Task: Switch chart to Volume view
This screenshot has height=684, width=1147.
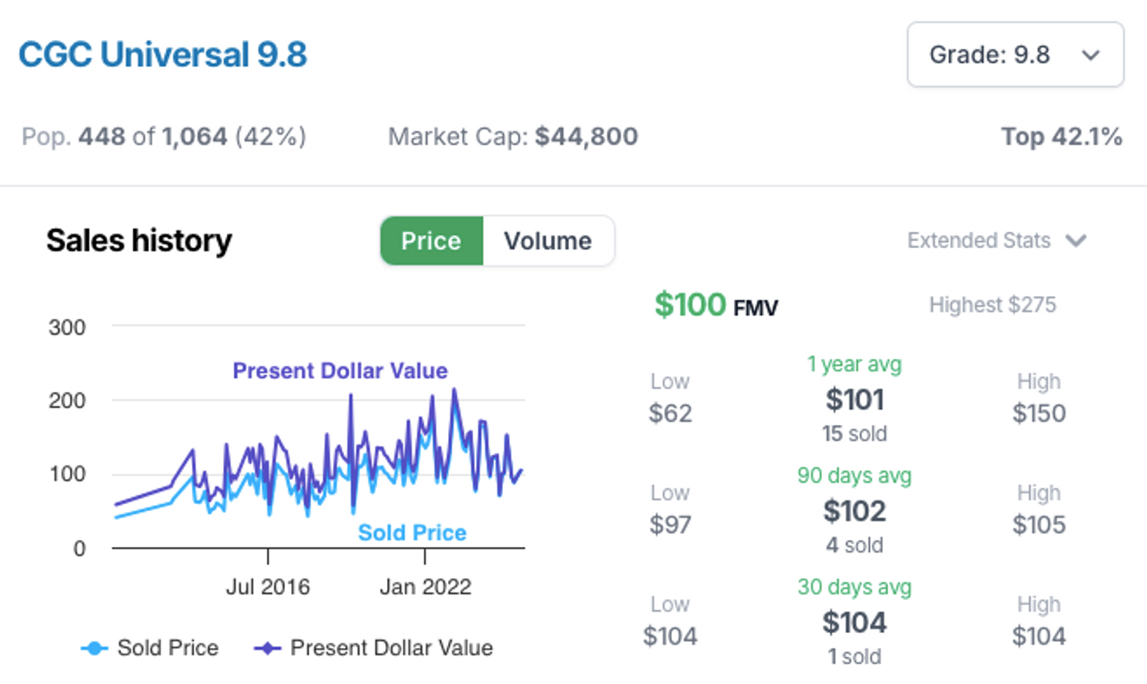Action: point(548,241)
